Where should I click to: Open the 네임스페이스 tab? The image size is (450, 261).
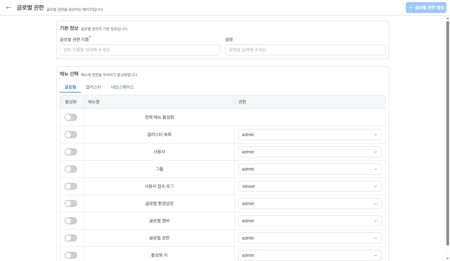[123, 87]
